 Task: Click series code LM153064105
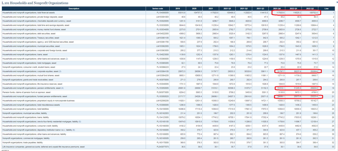tap(162, 72)
